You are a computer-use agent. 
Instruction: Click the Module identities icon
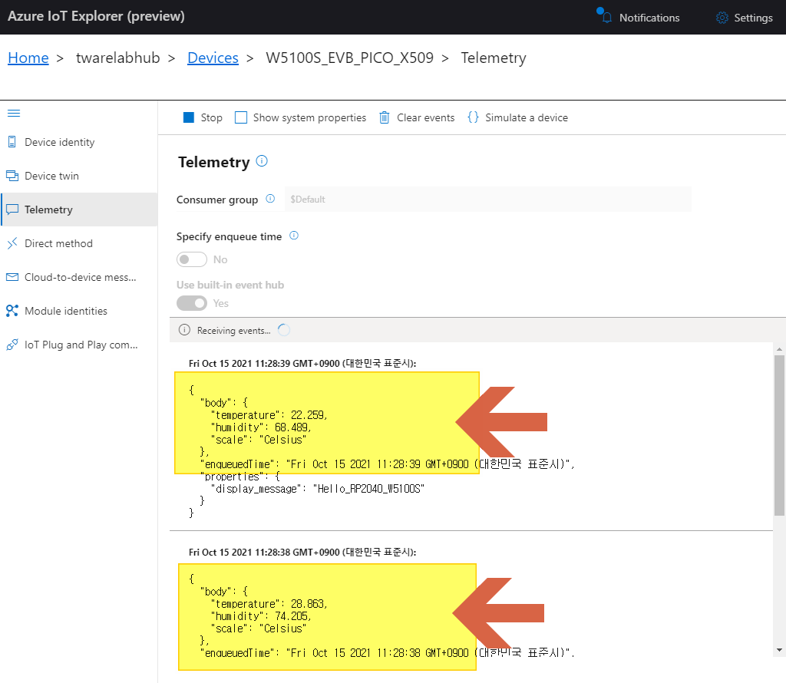(12, 311)
